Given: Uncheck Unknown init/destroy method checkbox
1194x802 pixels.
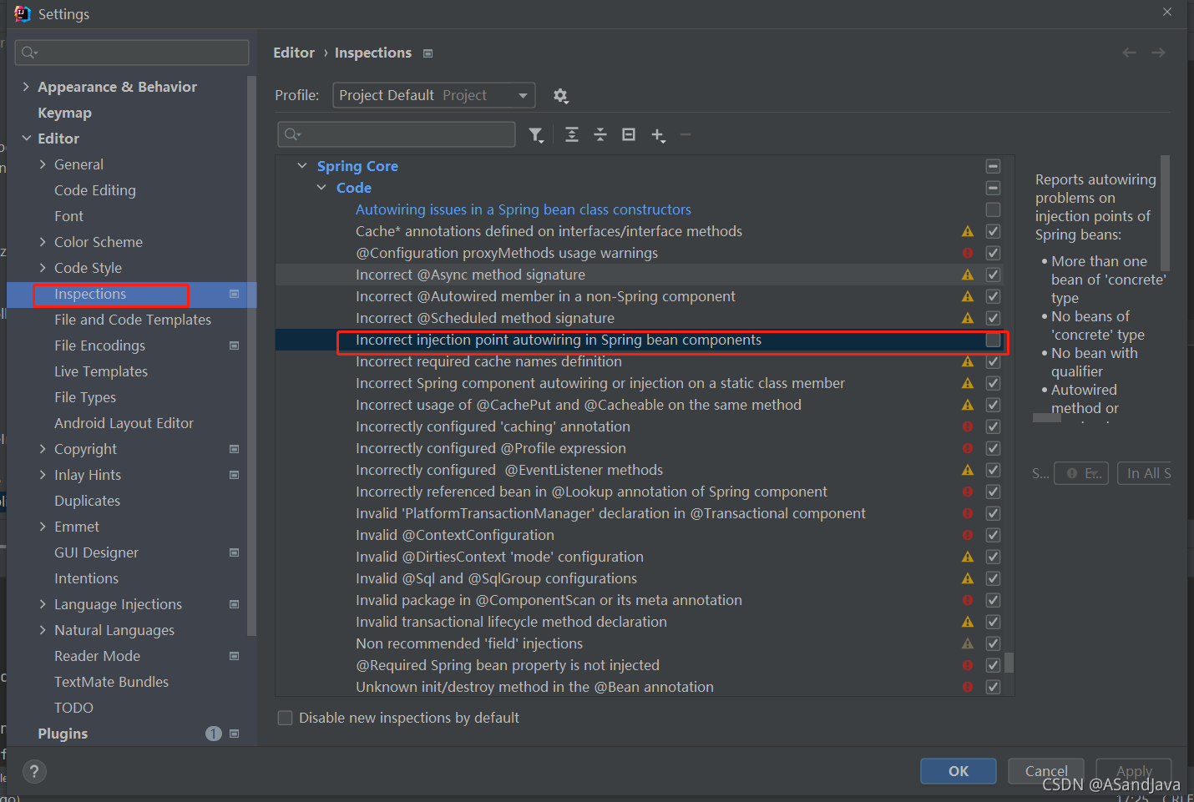Looking at the screenshot, I should pos(993,687).
